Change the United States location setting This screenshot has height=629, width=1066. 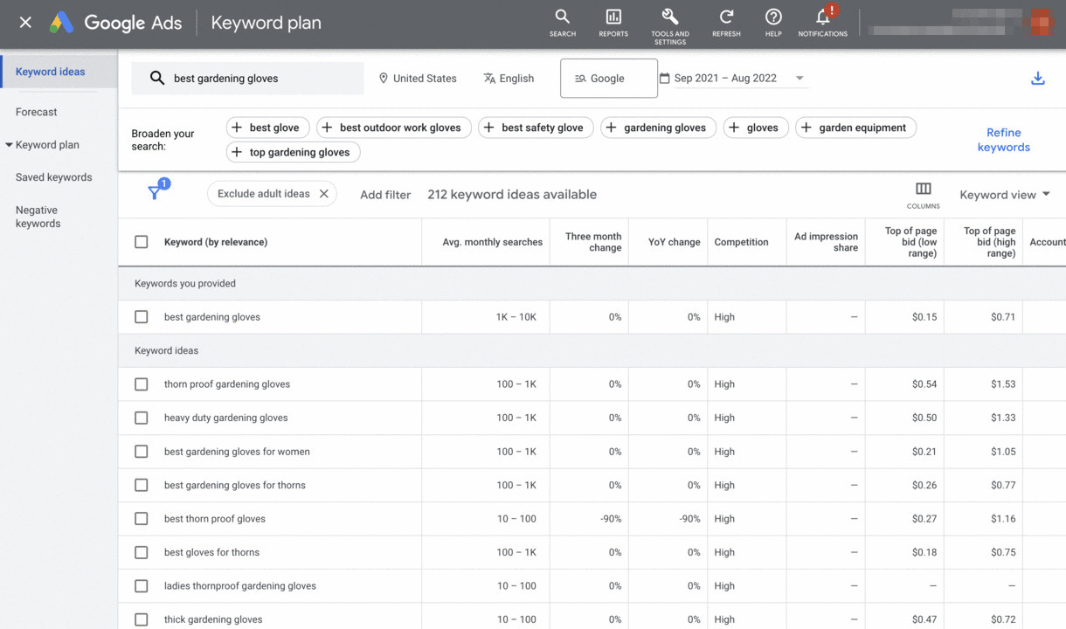click(418, 78)
